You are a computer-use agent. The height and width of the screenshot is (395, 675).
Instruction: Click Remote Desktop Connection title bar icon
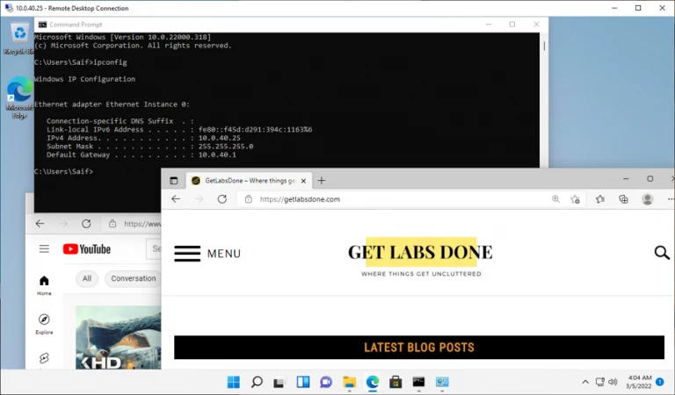point(9,8)
